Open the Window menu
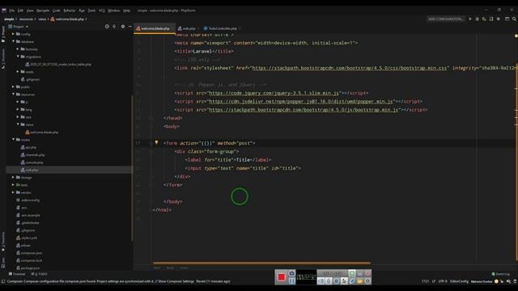This screenshot has width=518, height=291. pyautogui.click(x=113, y=11)
